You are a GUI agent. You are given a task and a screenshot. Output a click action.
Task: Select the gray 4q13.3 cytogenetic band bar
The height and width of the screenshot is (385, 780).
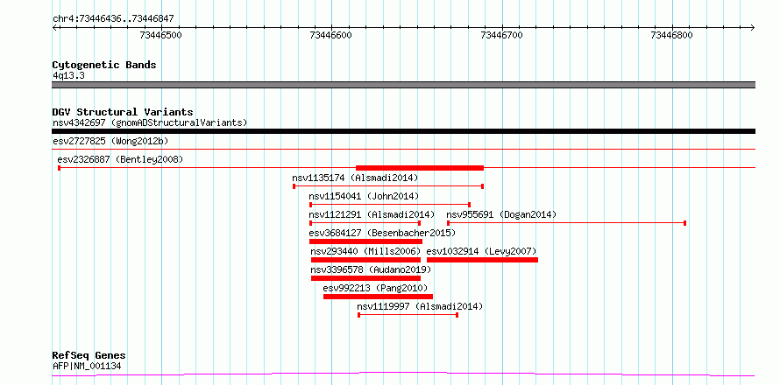(x=403, y=85)
